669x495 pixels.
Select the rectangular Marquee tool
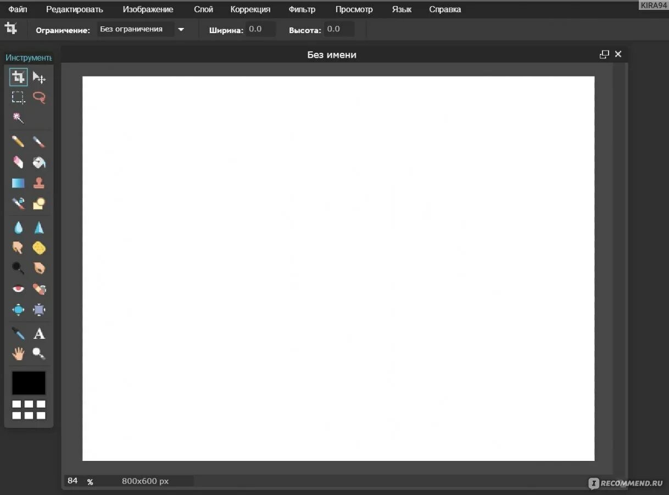click(x=18, y=97)
